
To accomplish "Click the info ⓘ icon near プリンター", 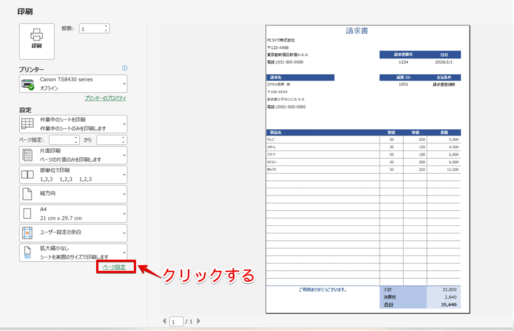I will tap(124, 67).
